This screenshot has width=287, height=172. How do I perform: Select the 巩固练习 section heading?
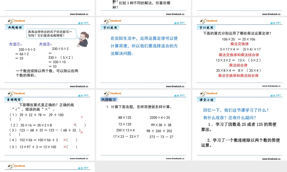pos(109,100)
